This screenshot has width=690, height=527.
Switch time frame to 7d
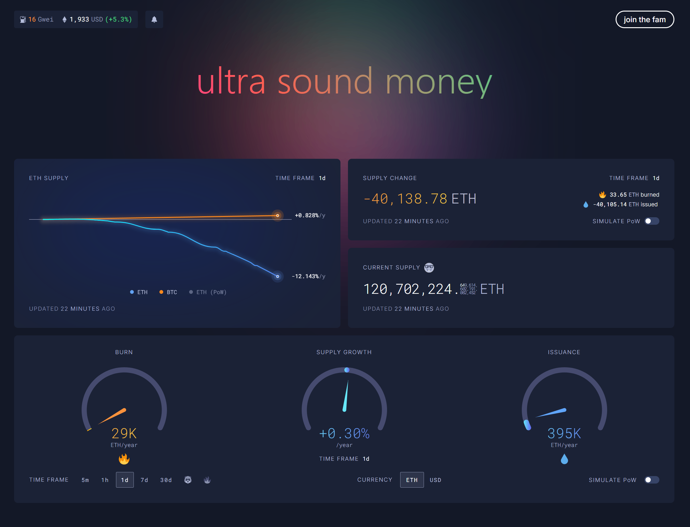[144, 479]
